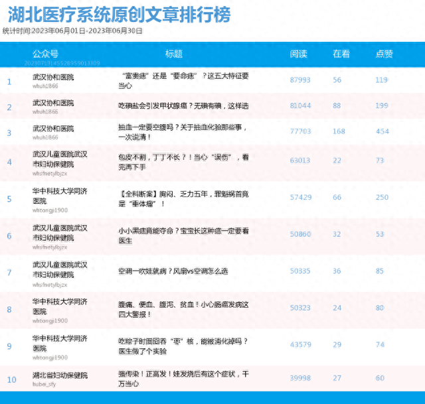Click 点赞 value 60
Image resolution: width=425 pixels, height=404 pixels.
point(380,378)
